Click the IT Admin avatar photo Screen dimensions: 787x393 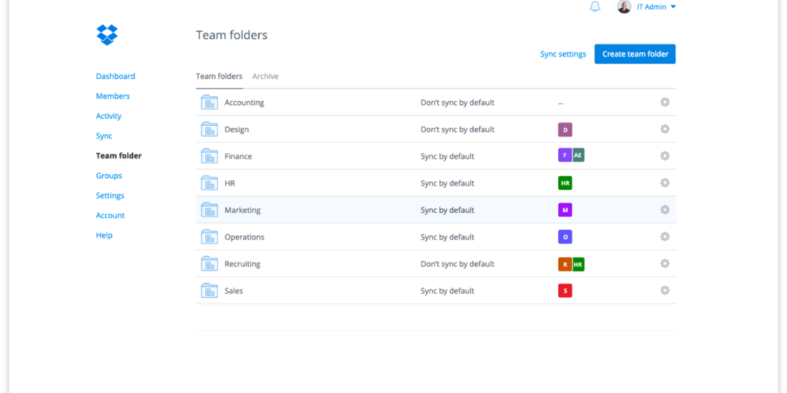click(x=624, y=7)
